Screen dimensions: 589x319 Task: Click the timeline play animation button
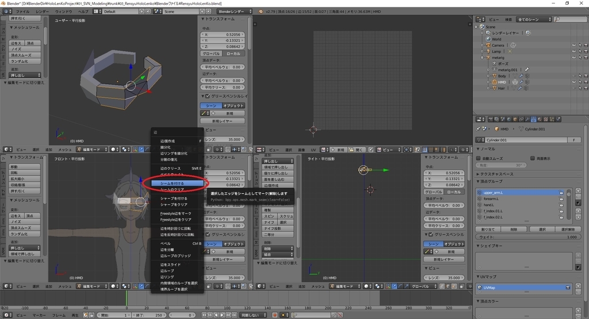point(222,315)
